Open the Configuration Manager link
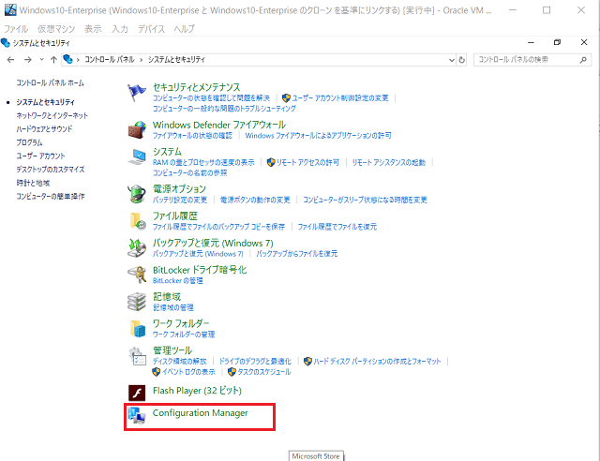Image resolution: width=600 pixels, height=461 pixels. pos(200,413)
